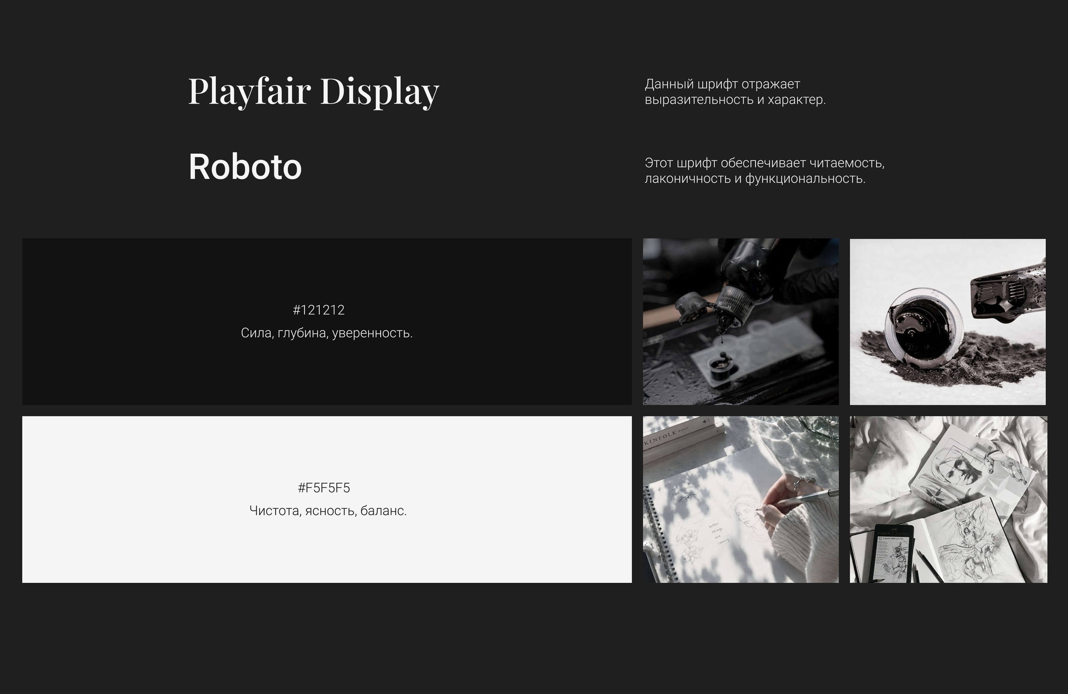Click the 'Чистота, ясность, баланс.' caption
The image size is (1068, 694).
coord(328,511)
